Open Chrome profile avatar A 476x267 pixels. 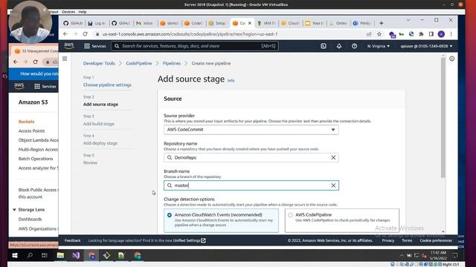click(441, 34)
